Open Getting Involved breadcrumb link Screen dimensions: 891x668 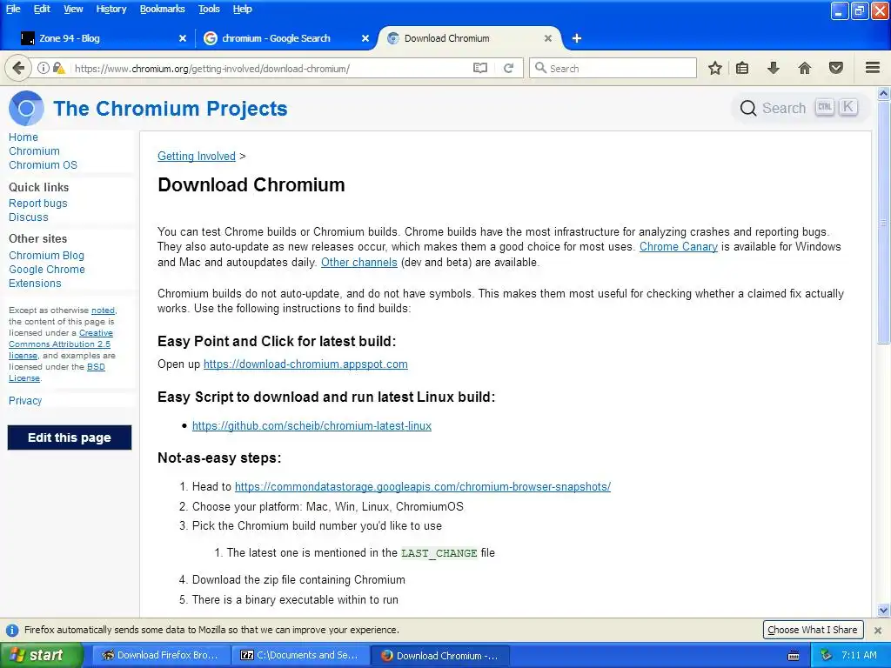pyautogui.click(x=197, y=157)
